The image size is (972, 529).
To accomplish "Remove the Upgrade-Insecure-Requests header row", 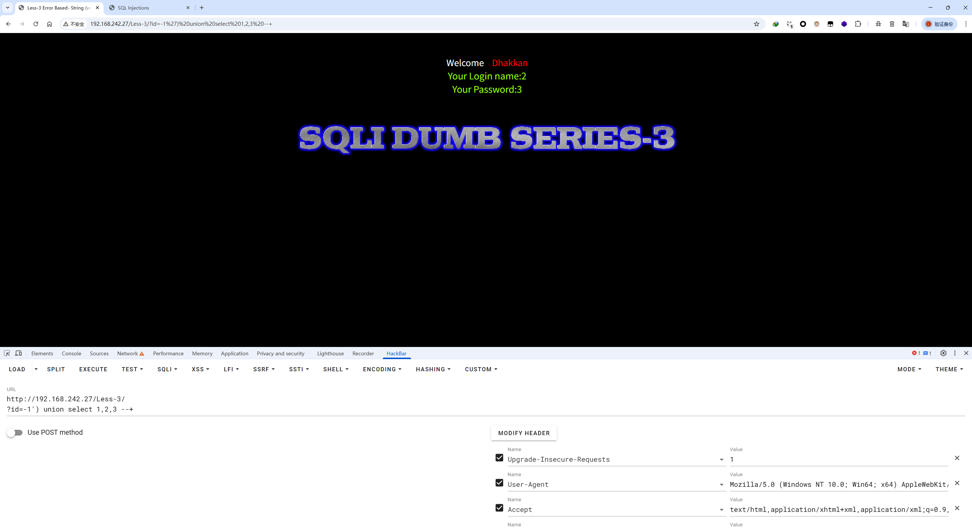I will [x=957, y=458].
